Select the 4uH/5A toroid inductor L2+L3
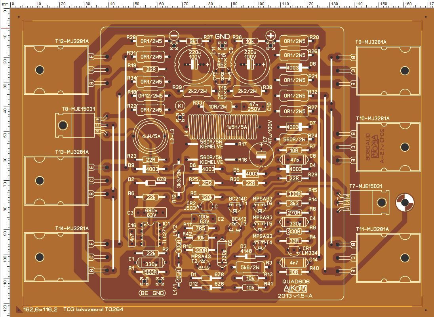Viewport: 434px width, 317px height. point(151,136)
